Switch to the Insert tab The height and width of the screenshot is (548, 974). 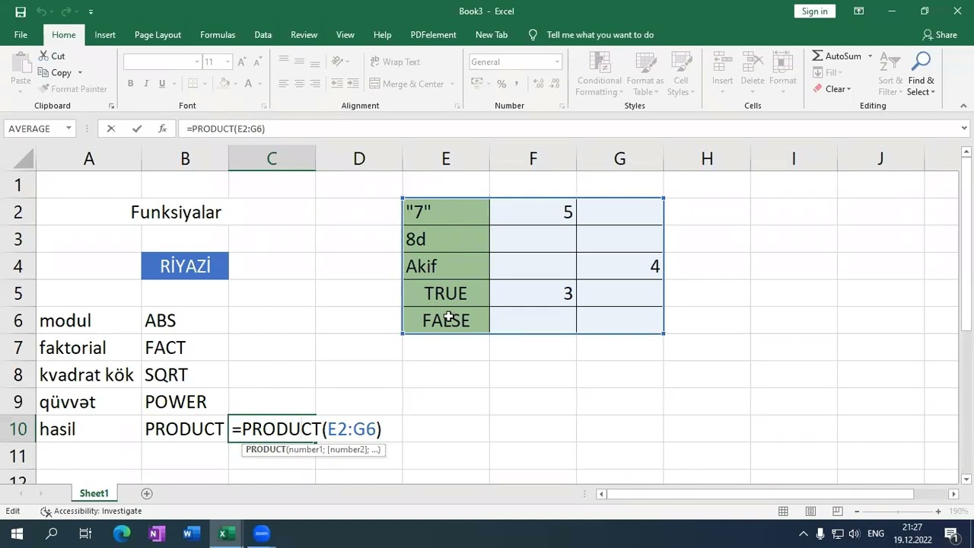click(x=105, y=35)
